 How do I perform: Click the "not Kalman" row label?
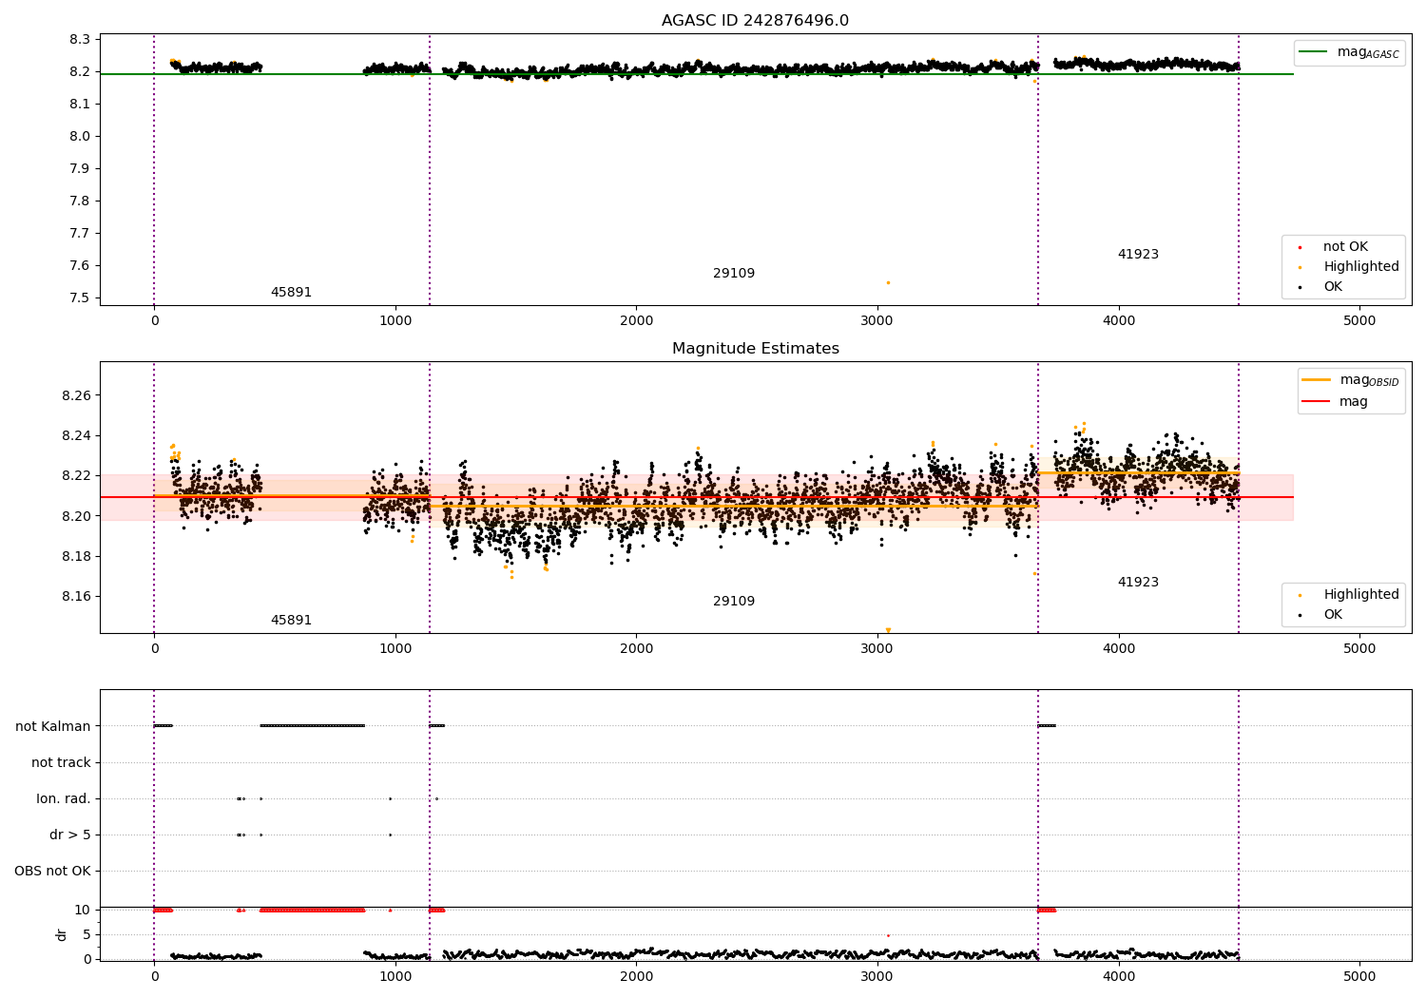click(x=53, y=726)
